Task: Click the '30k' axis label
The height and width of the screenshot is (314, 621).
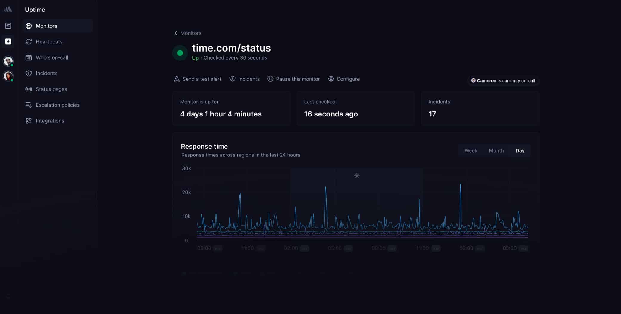Action: (187, 168)
